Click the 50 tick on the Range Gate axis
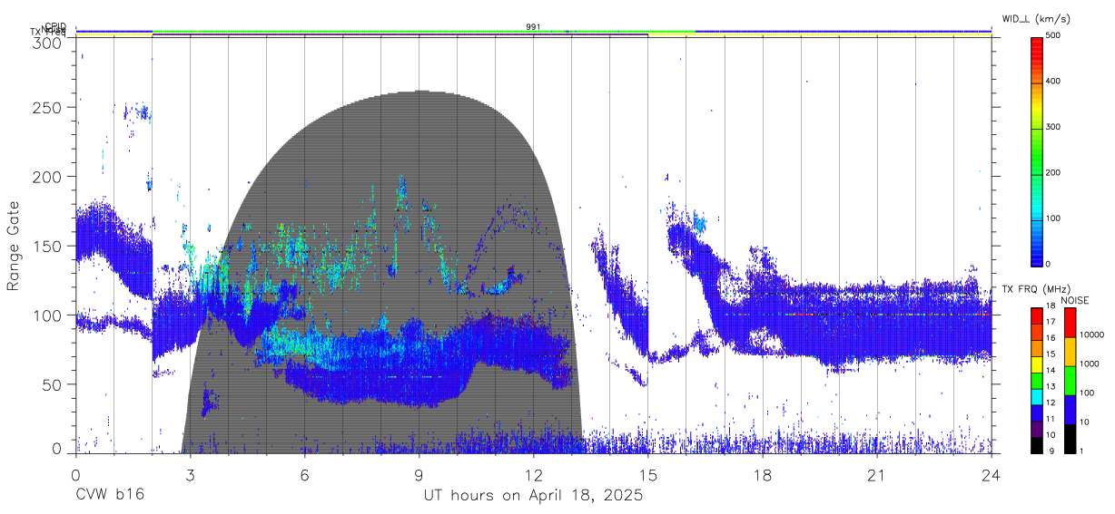The width and height of the screenshot is (1115, 514). point(51,384)
